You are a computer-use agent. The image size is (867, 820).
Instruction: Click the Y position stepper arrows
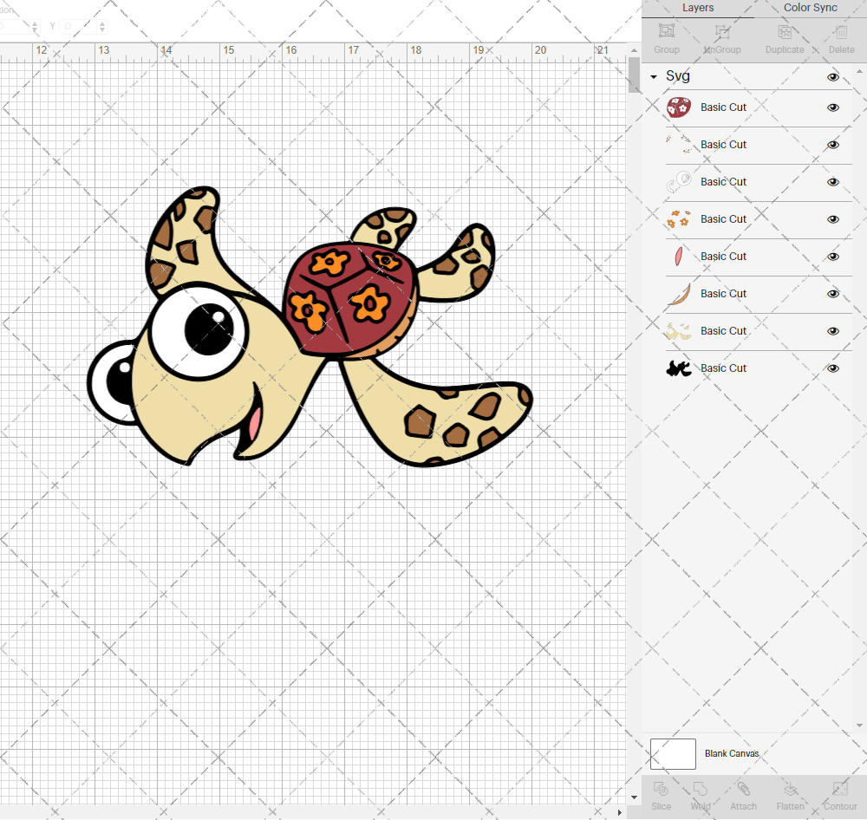point(102,26)
